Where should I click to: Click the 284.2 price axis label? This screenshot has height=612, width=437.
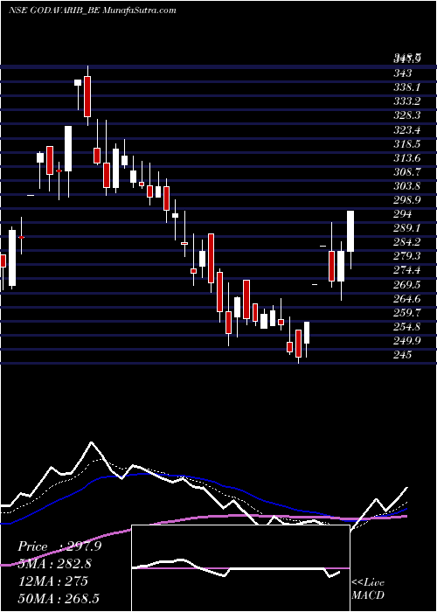click(x=406, y=242)
